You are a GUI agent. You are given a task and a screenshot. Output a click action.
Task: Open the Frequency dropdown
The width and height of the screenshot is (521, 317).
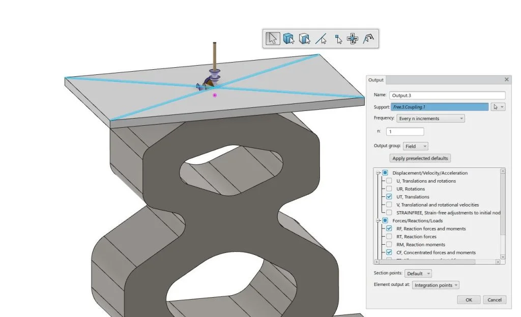(x=430, y=119)
